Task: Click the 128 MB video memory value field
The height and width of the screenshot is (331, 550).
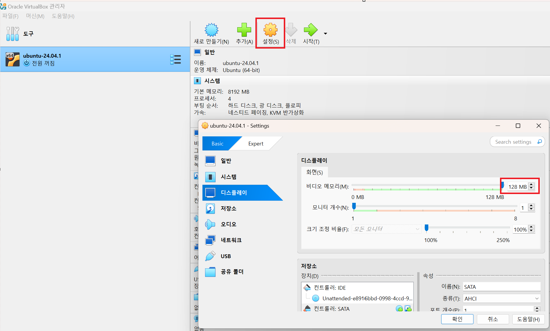Action: [x=518, y=187]
